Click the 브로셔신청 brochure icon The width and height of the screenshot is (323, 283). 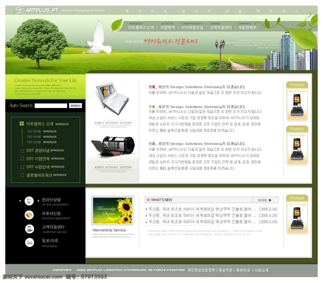click(29, 215)
